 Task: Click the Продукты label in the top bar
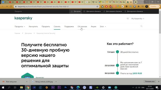[x=18, y=11]
